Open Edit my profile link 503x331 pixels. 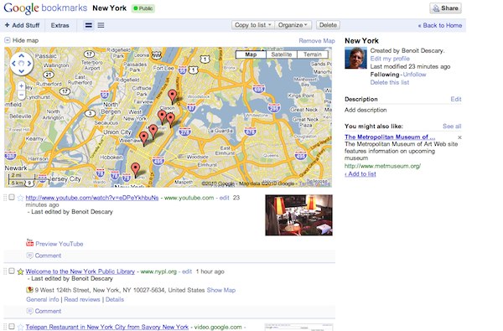click(390, 59)
